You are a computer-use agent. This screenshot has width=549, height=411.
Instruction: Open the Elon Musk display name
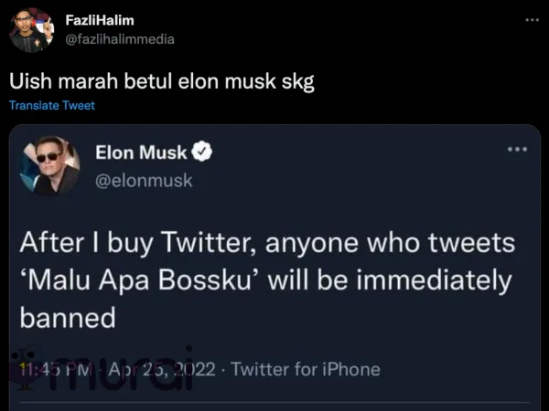[141, 153]
